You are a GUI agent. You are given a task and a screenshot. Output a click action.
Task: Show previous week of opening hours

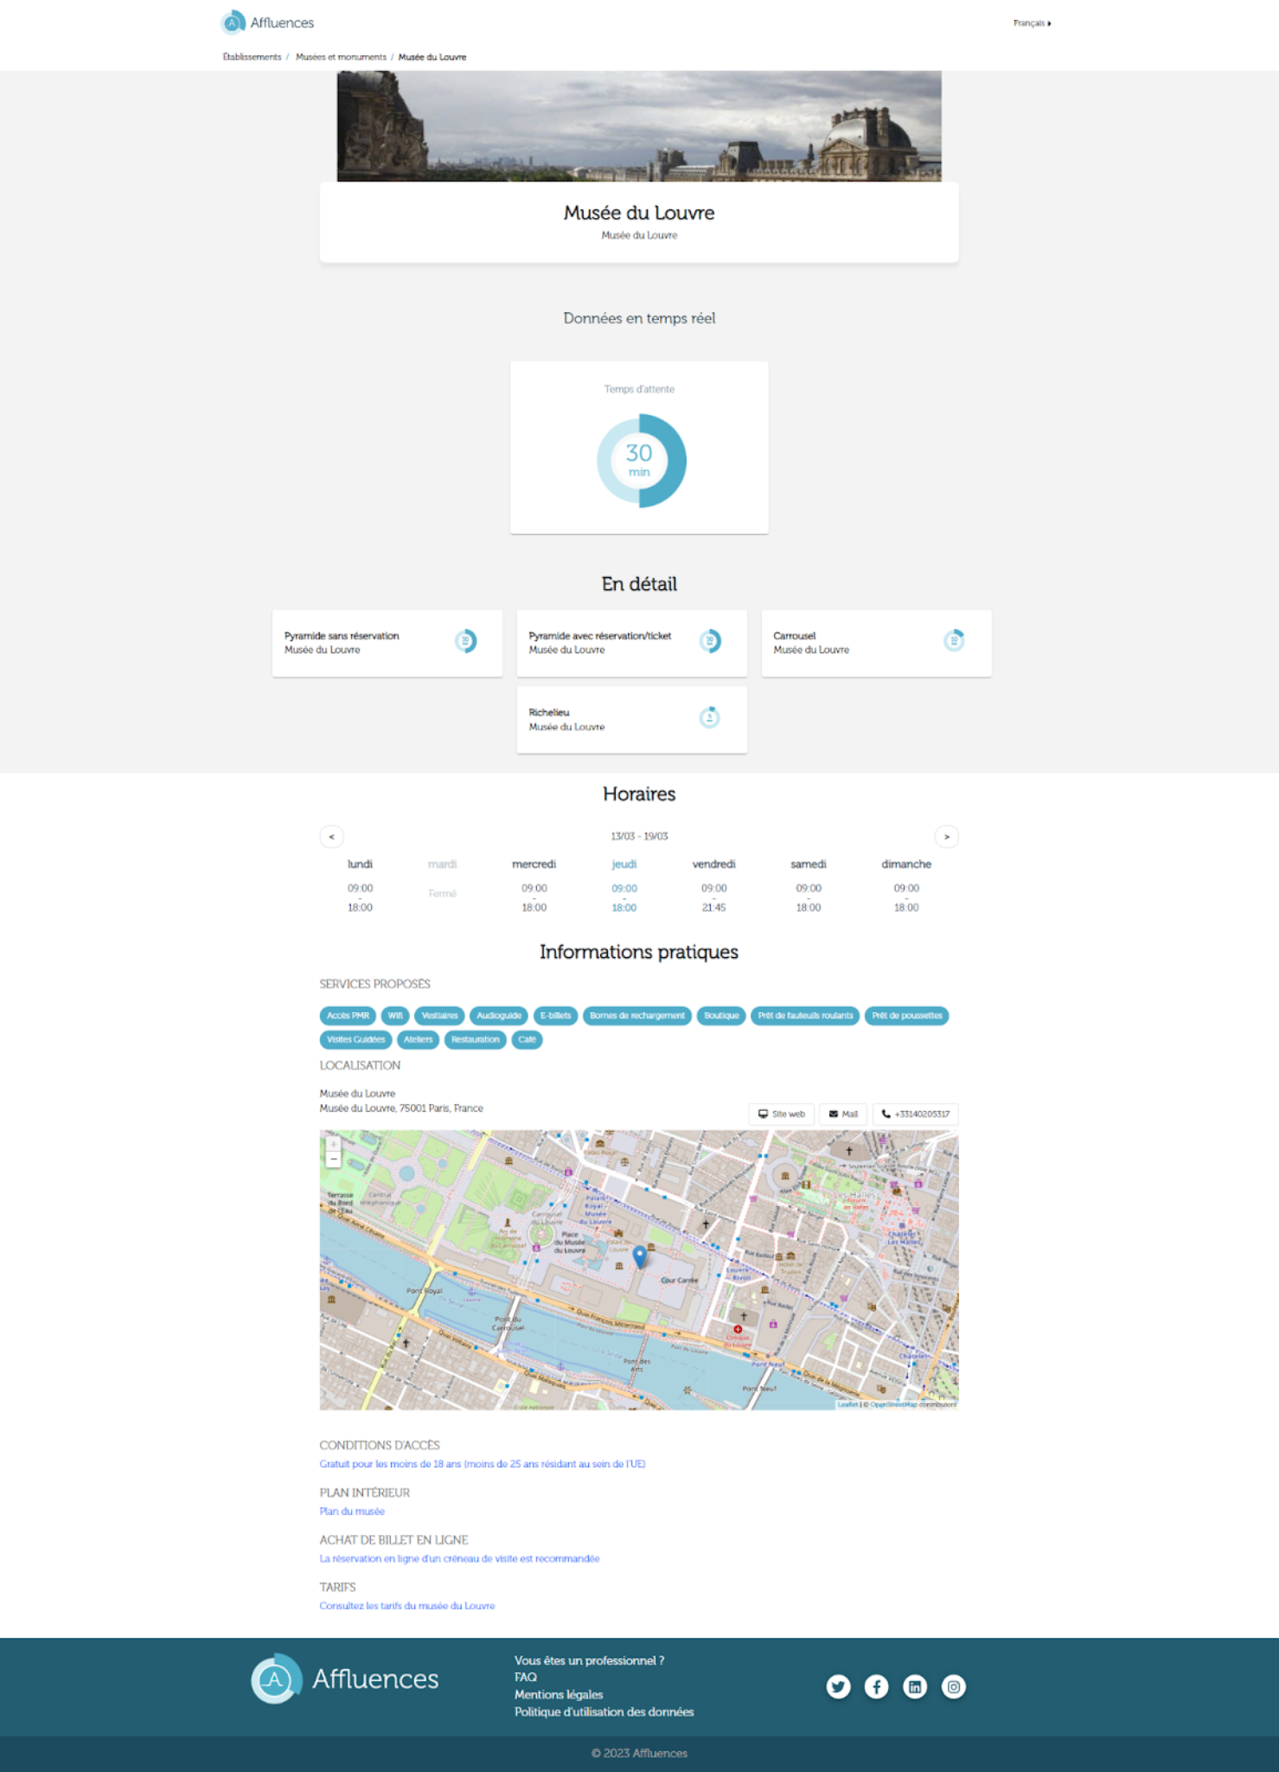332,837
